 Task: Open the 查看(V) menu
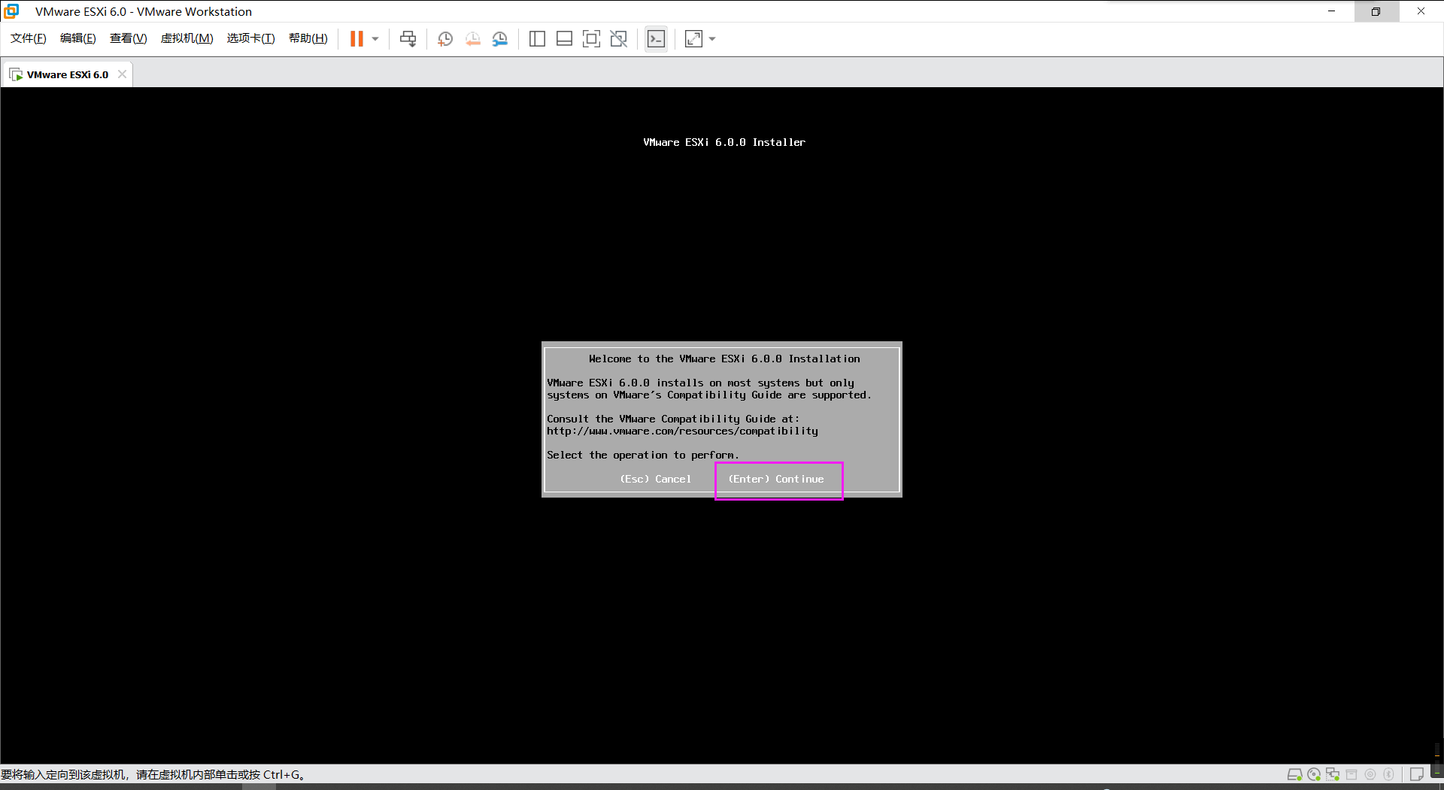(129, 38)
